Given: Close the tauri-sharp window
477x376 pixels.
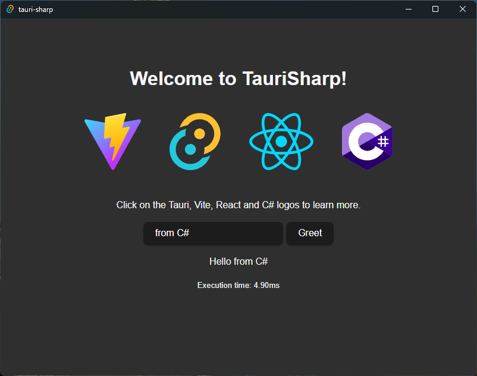Looking at the screenshot, I should coord(462,9).
